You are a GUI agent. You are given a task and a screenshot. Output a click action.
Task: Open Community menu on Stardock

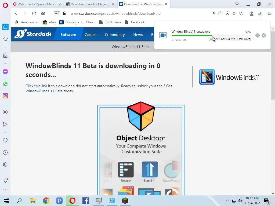115,35
